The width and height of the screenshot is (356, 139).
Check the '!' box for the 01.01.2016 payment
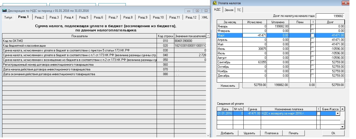[x=319, y=113]
